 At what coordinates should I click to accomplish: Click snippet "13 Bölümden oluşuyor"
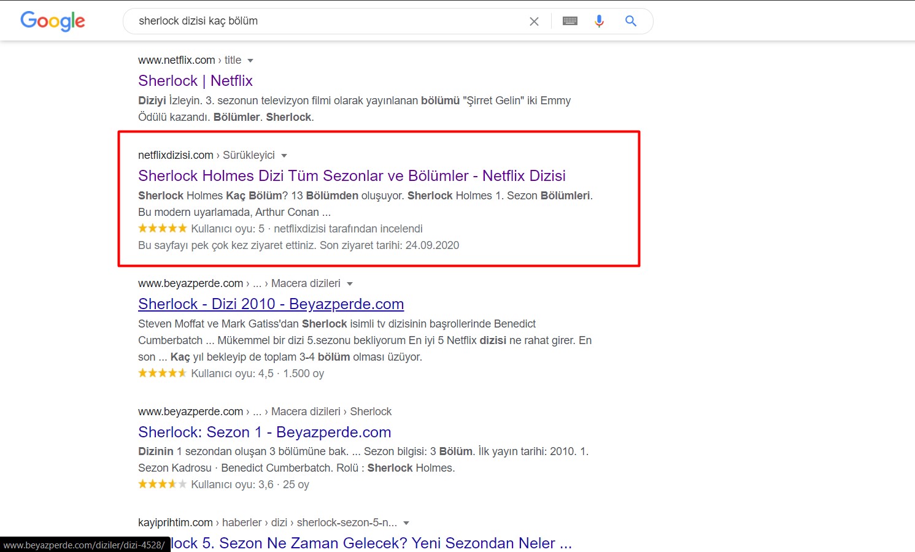(x=347, y=196)
